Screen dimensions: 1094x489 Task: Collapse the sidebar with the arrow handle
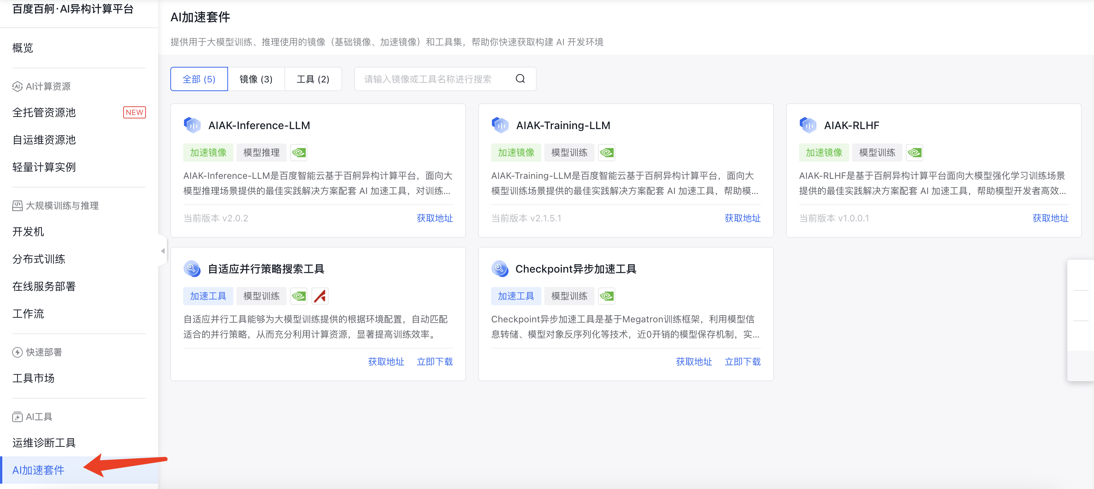coord(163,251)
